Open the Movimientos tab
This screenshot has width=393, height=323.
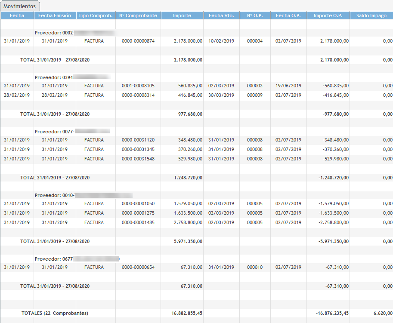point(20,6)
